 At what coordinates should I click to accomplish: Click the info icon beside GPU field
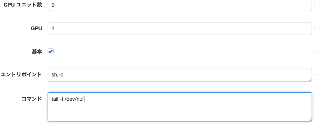[314, 28]
